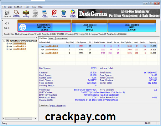Open the Partition Recovery tool
Screen dimensions: 161x126
pos(17,14)
